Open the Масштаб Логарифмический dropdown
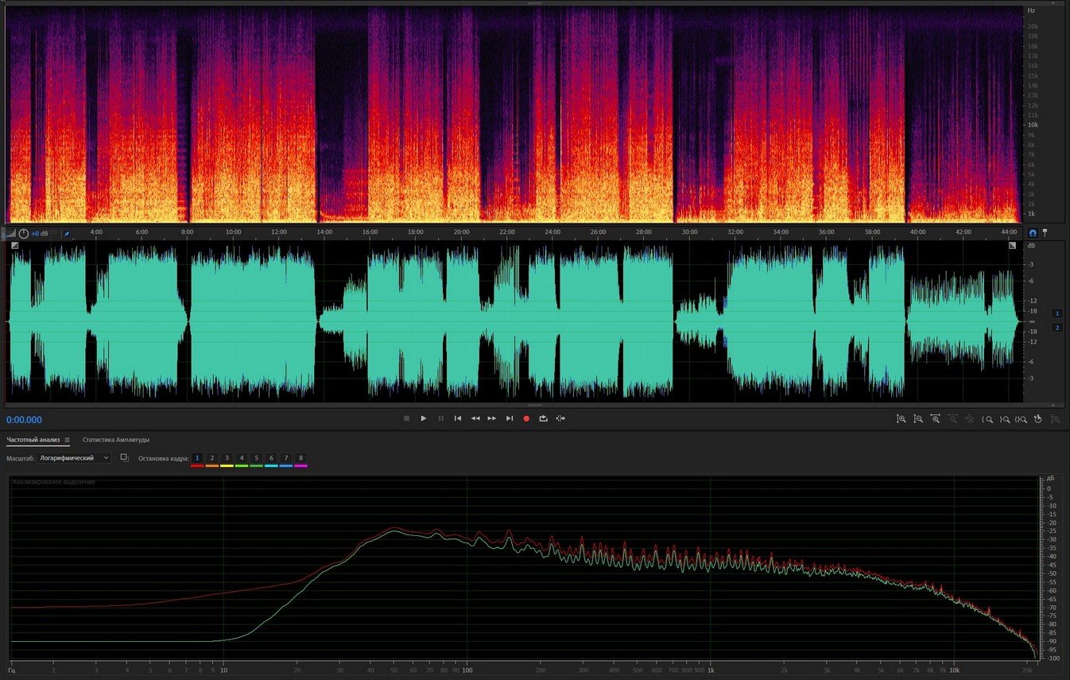Viewport: 1070px width, 680px height. pos(74,458)
